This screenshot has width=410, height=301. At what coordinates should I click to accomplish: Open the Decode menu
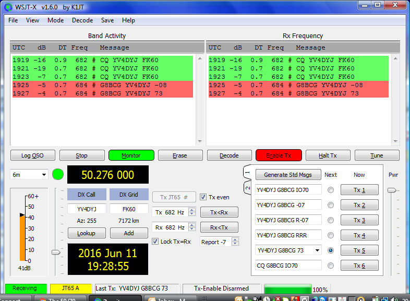(x=82, y=20)
